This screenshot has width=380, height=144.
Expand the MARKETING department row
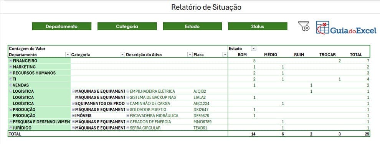(x=11, y=67)
